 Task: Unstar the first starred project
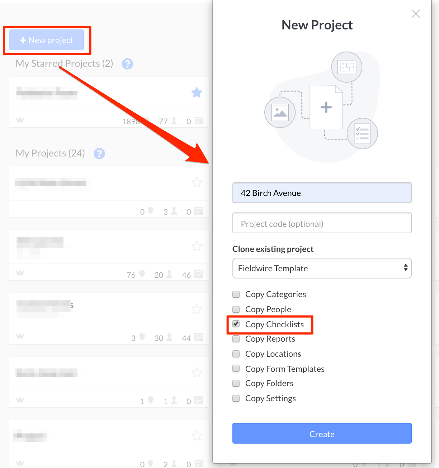coord(197,93)
